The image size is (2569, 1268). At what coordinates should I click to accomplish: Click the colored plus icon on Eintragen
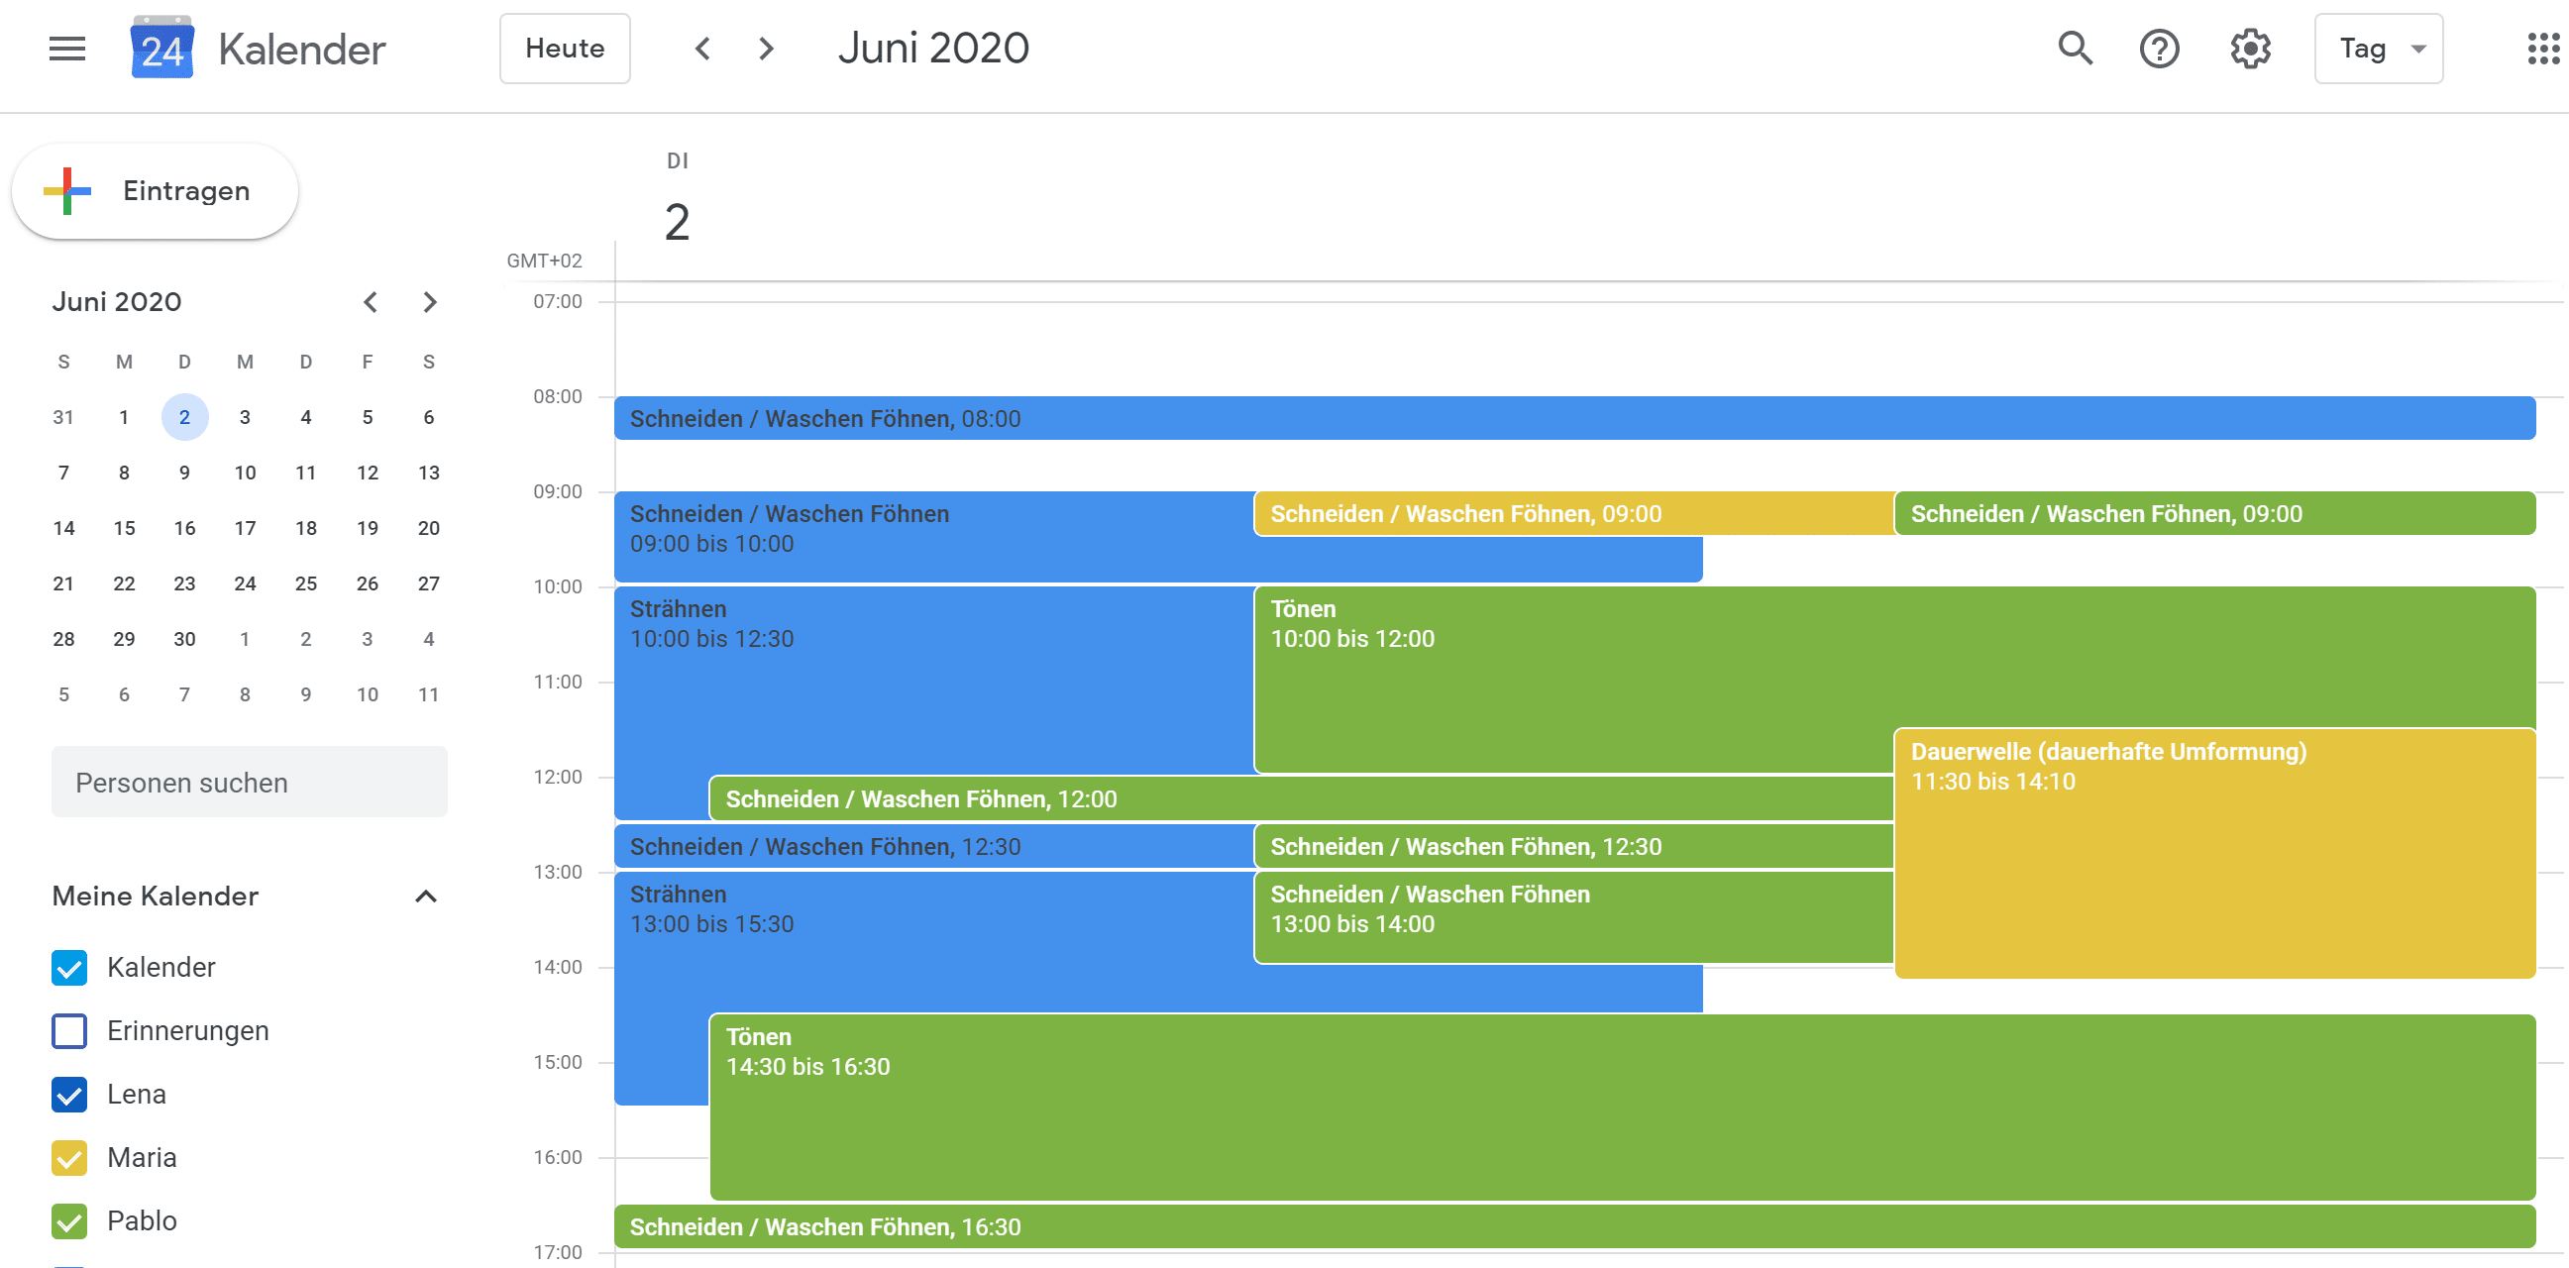(64, 190)
